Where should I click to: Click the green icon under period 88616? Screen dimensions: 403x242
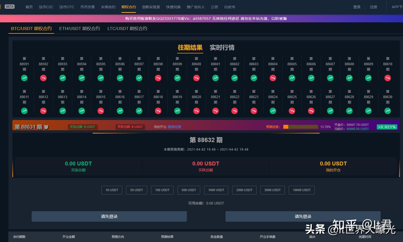point(120,111)
